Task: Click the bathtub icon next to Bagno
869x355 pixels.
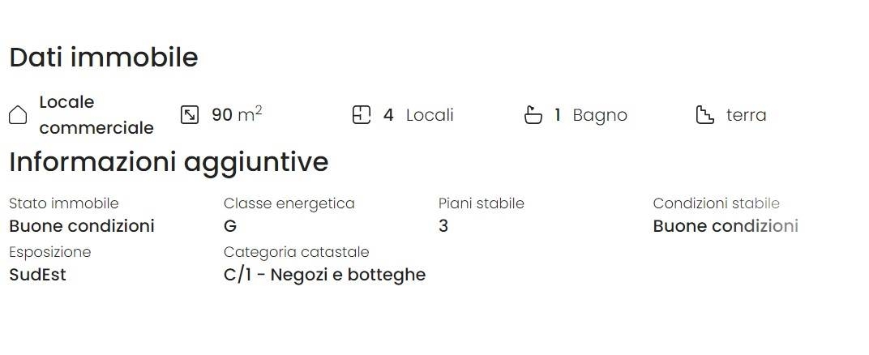Action: (533, 115)
